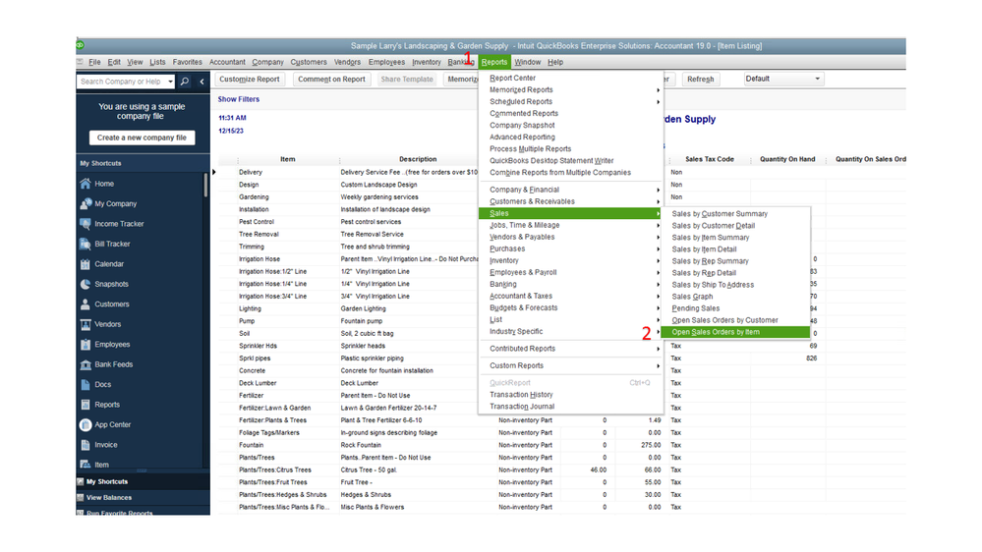Choose Pending Sales report
The width and height of the screenshot is (982, 552).
coord(696,308)
